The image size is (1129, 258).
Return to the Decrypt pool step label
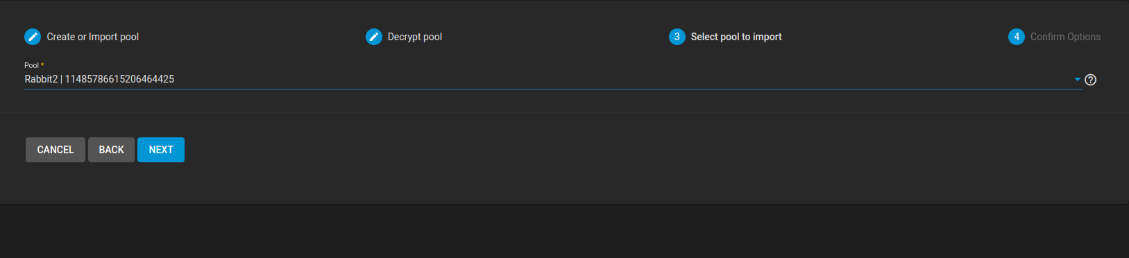[415, 37]
